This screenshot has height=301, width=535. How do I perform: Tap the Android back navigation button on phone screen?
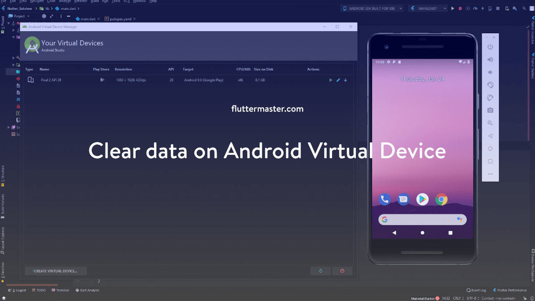[x=394, y=233]
